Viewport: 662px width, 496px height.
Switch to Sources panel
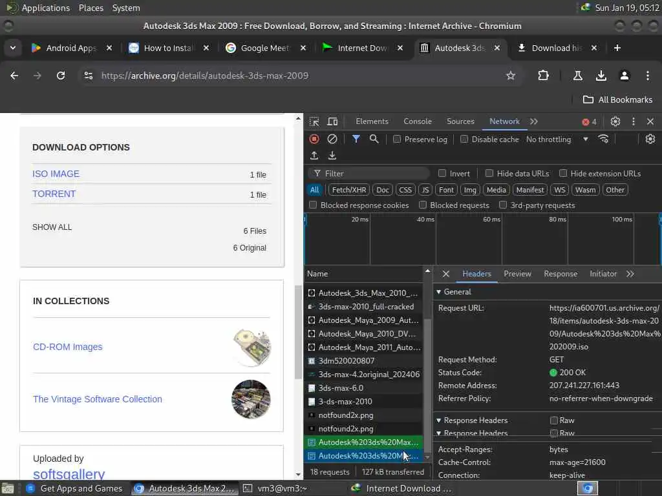(x=460, y=121)
